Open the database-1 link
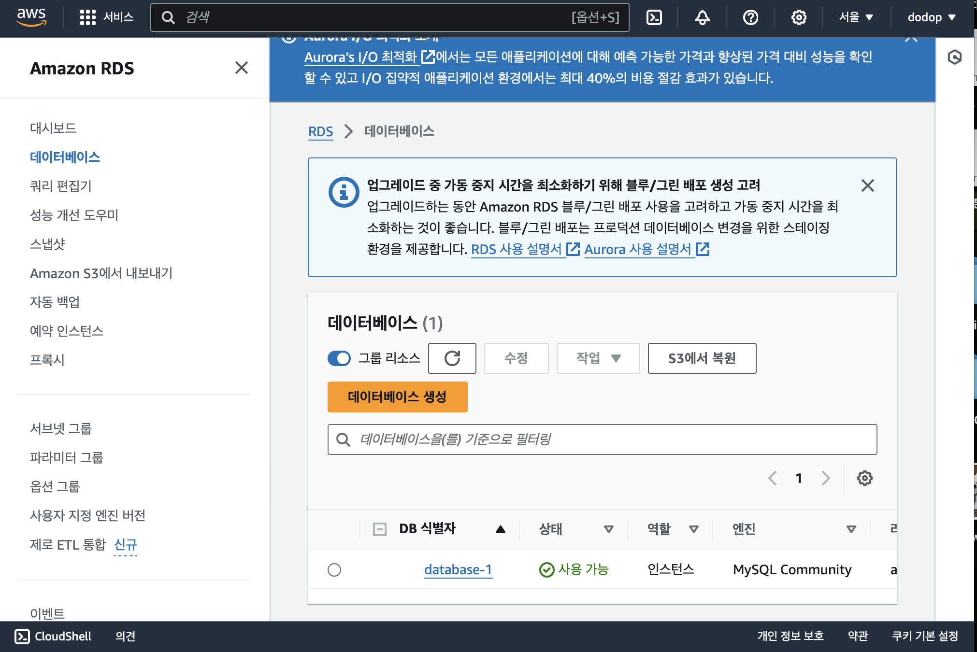977x652 pixels. pos(458,570)
